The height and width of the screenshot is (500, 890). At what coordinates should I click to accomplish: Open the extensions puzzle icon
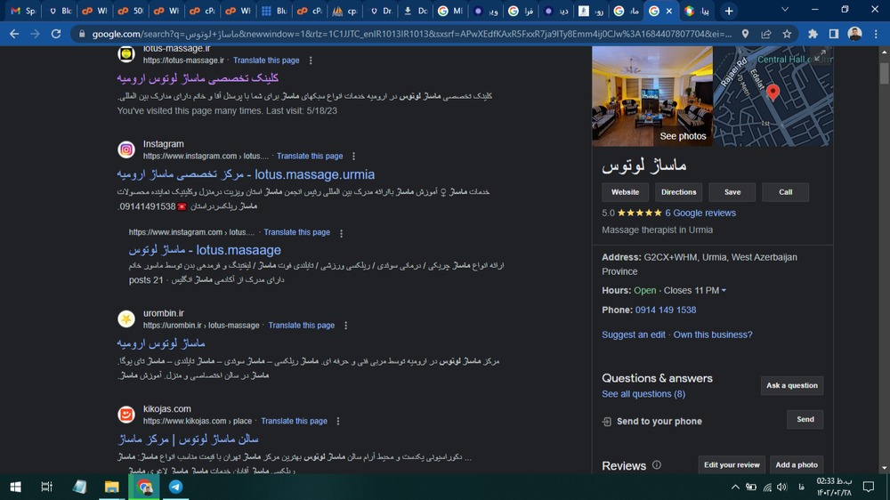click(x=813, y=34)
